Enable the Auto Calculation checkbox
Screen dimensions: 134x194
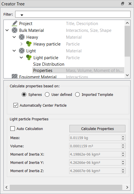(13, 129)
